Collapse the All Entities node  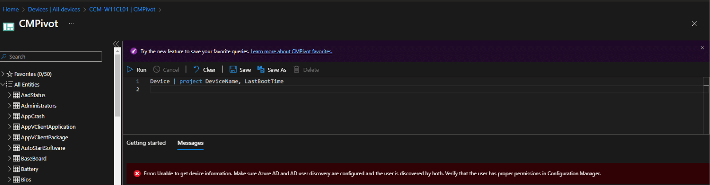click(3, 84)
